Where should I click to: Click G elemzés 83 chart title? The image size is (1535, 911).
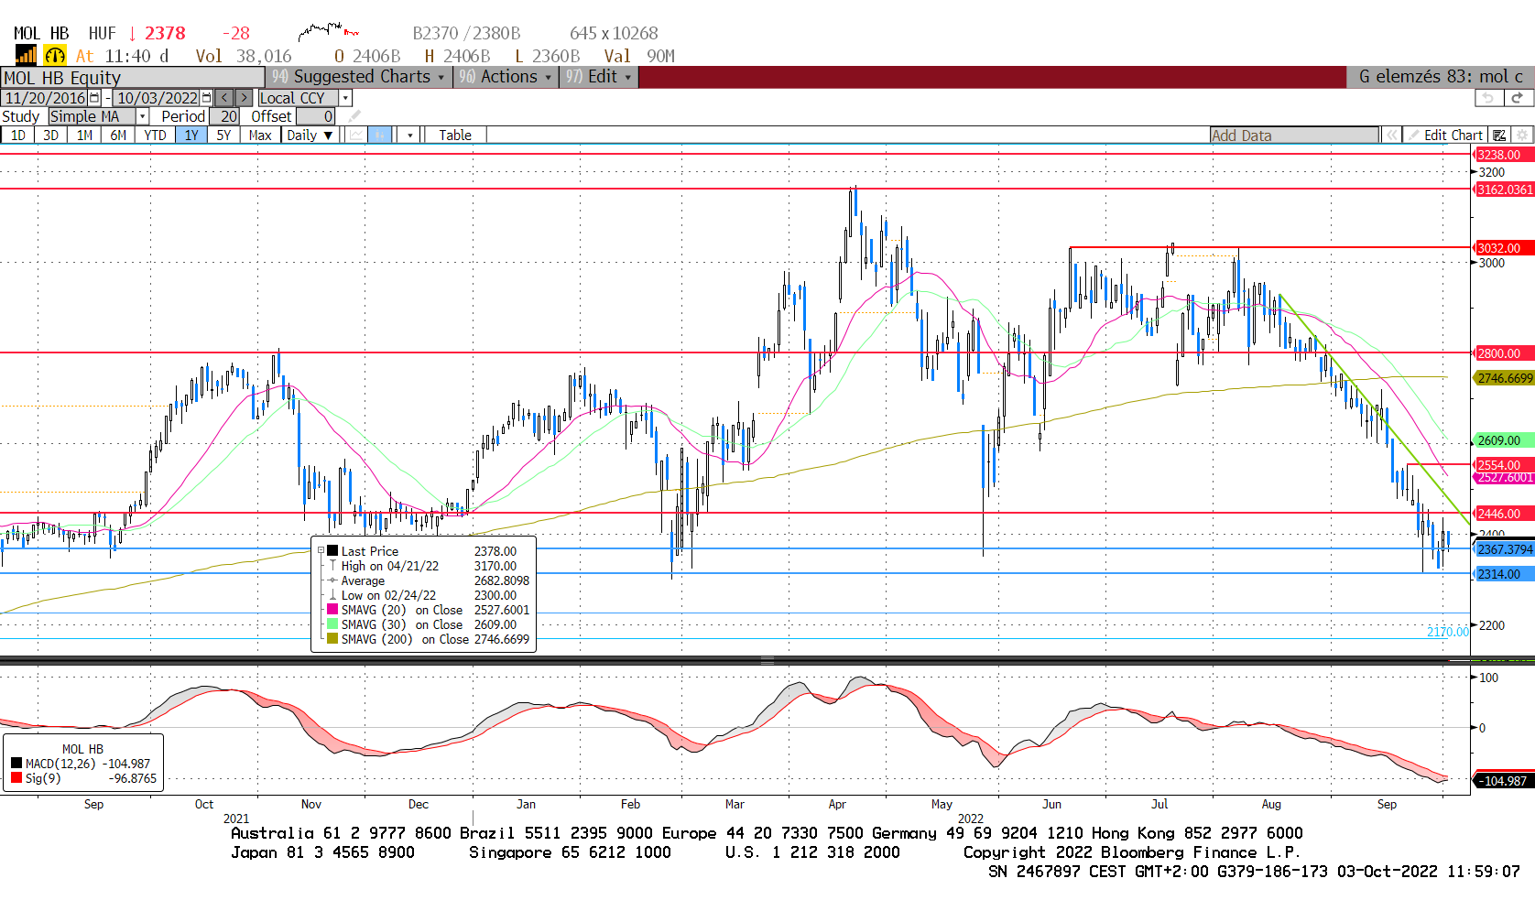click(x=1440, y=77)
